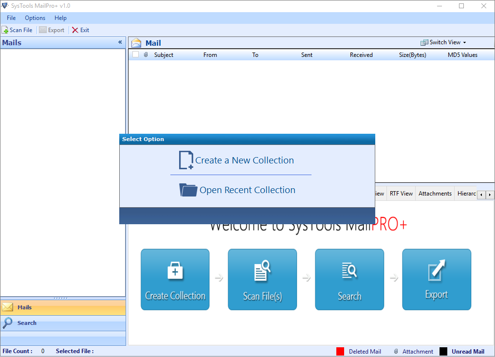Sort by the Subject column header
This screenshot has height=357, width=495.
coord(164,55)
